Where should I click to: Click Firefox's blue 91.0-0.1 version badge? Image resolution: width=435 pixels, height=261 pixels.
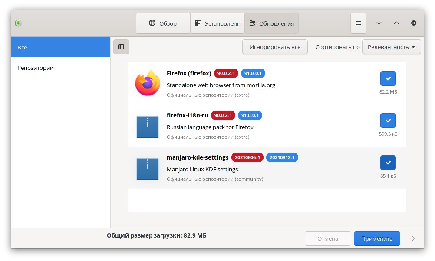(x=253, y=73)
